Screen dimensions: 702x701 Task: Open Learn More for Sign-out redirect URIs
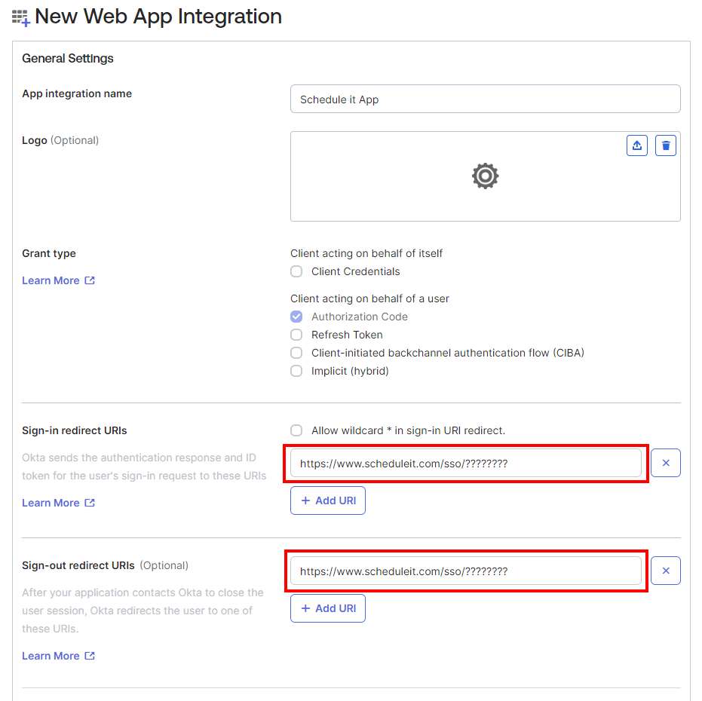pyautogui.click(x=58, y=657)
